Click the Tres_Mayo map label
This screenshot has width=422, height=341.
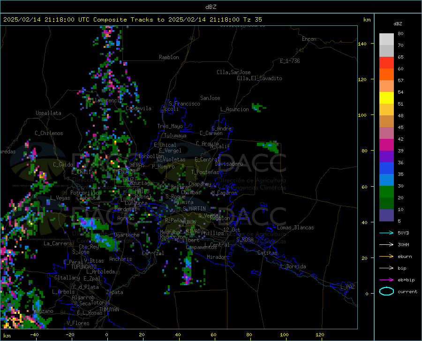click(170, 126)
